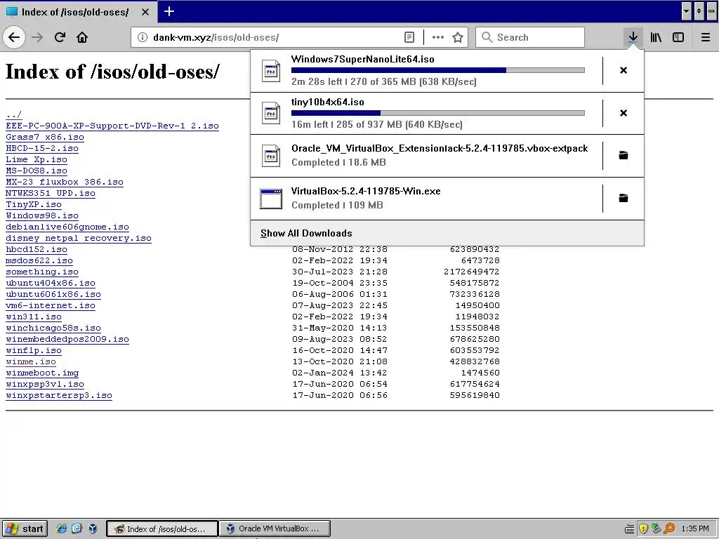Click the Search input box
The height and width of the screenshot is (539, 719).
coord(530,37)
